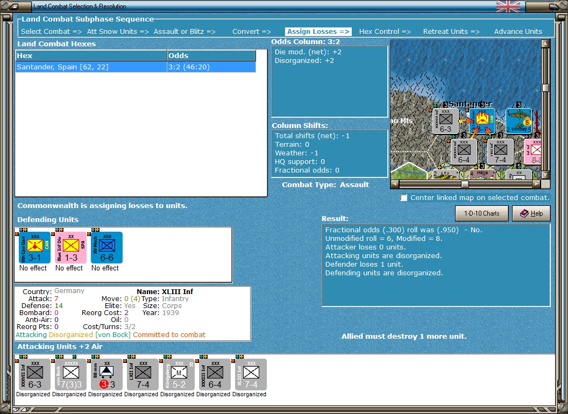Pick the XXXVII Inf 6-3 attacking unit
568x414 pixels.
(34, 375)
